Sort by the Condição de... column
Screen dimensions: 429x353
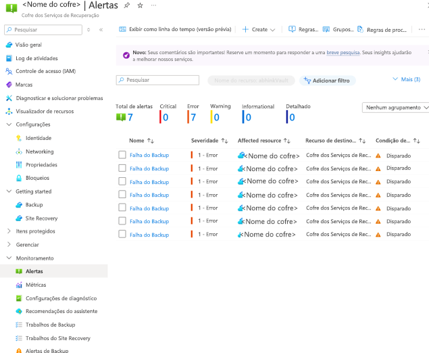click(397, 141)
